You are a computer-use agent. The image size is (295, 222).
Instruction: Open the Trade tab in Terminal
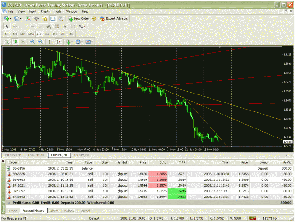pos(13,211)
